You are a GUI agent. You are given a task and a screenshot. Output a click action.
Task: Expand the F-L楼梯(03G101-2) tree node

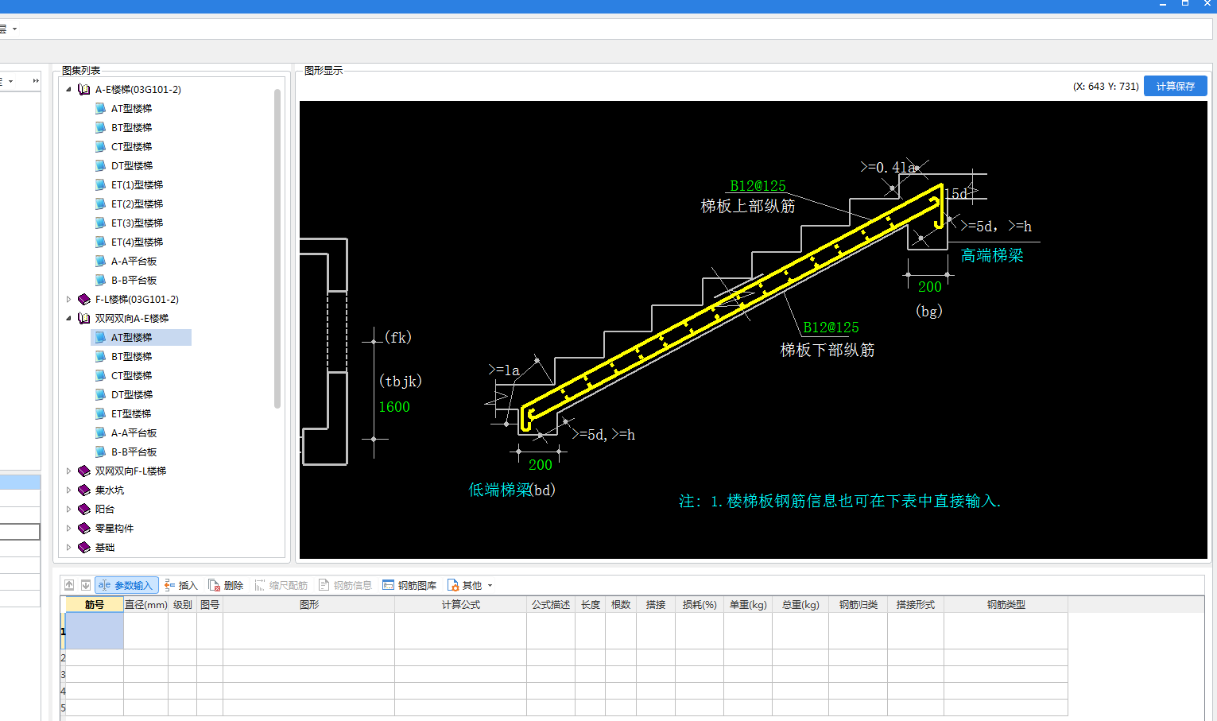[x=68, y=300]
